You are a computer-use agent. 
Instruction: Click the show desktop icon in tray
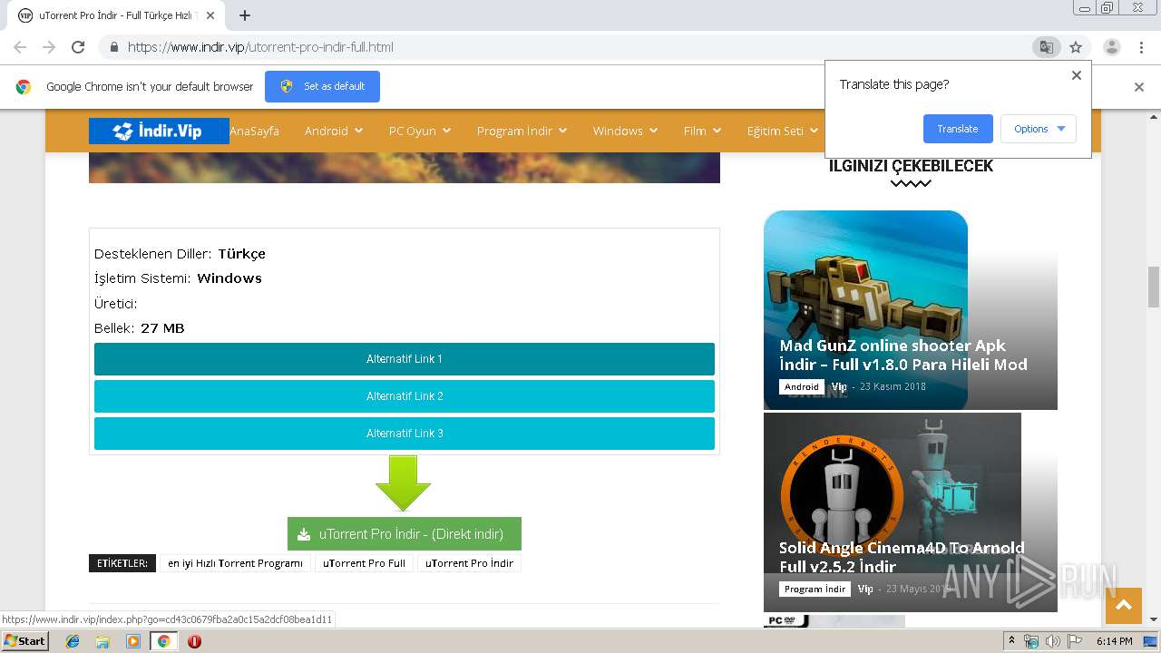click(1151, 641)
